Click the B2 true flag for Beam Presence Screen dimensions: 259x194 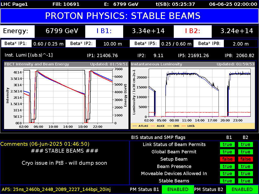(x=245, y=166)
